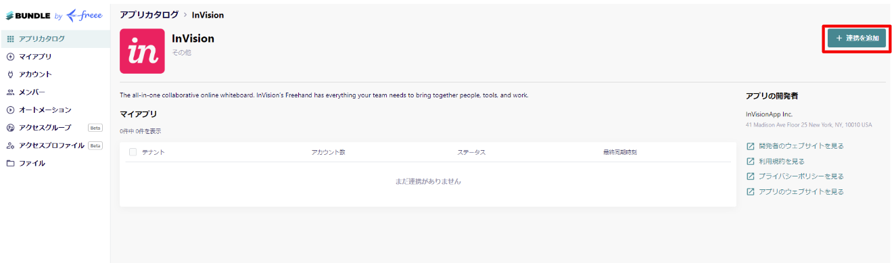Screen dimensions: 896x263
Task: Click the ファイル folder icon
Action: 10,163
